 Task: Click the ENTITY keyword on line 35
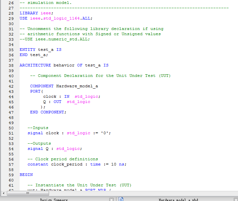[27, 50]
